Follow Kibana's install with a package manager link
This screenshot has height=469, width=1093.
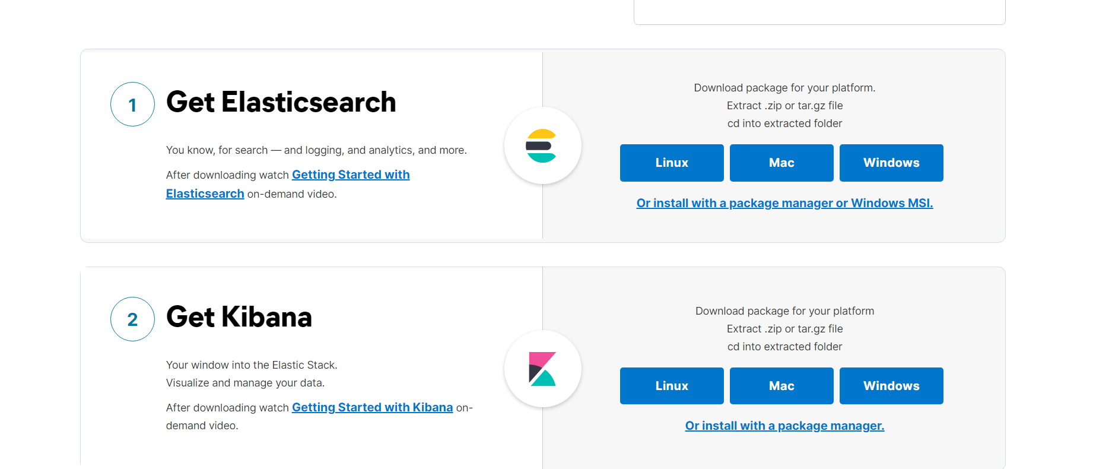[x=784, y=426]
